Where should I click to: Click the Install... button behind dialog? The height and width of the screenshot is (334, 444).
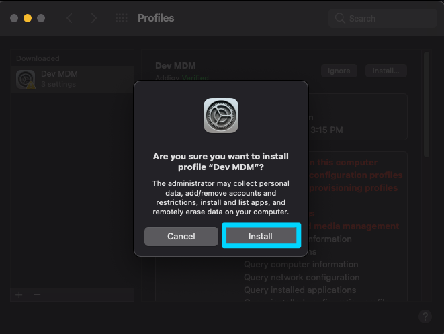[x=386, y=71]
